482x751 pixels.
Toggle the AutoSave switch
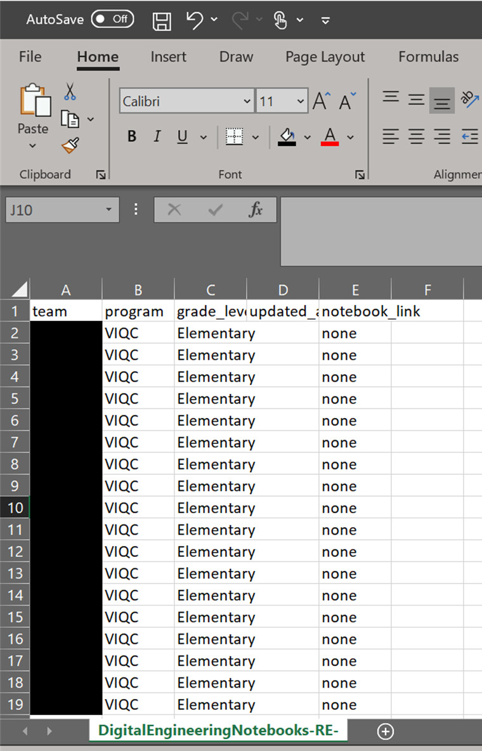click(x=112, y=19)
